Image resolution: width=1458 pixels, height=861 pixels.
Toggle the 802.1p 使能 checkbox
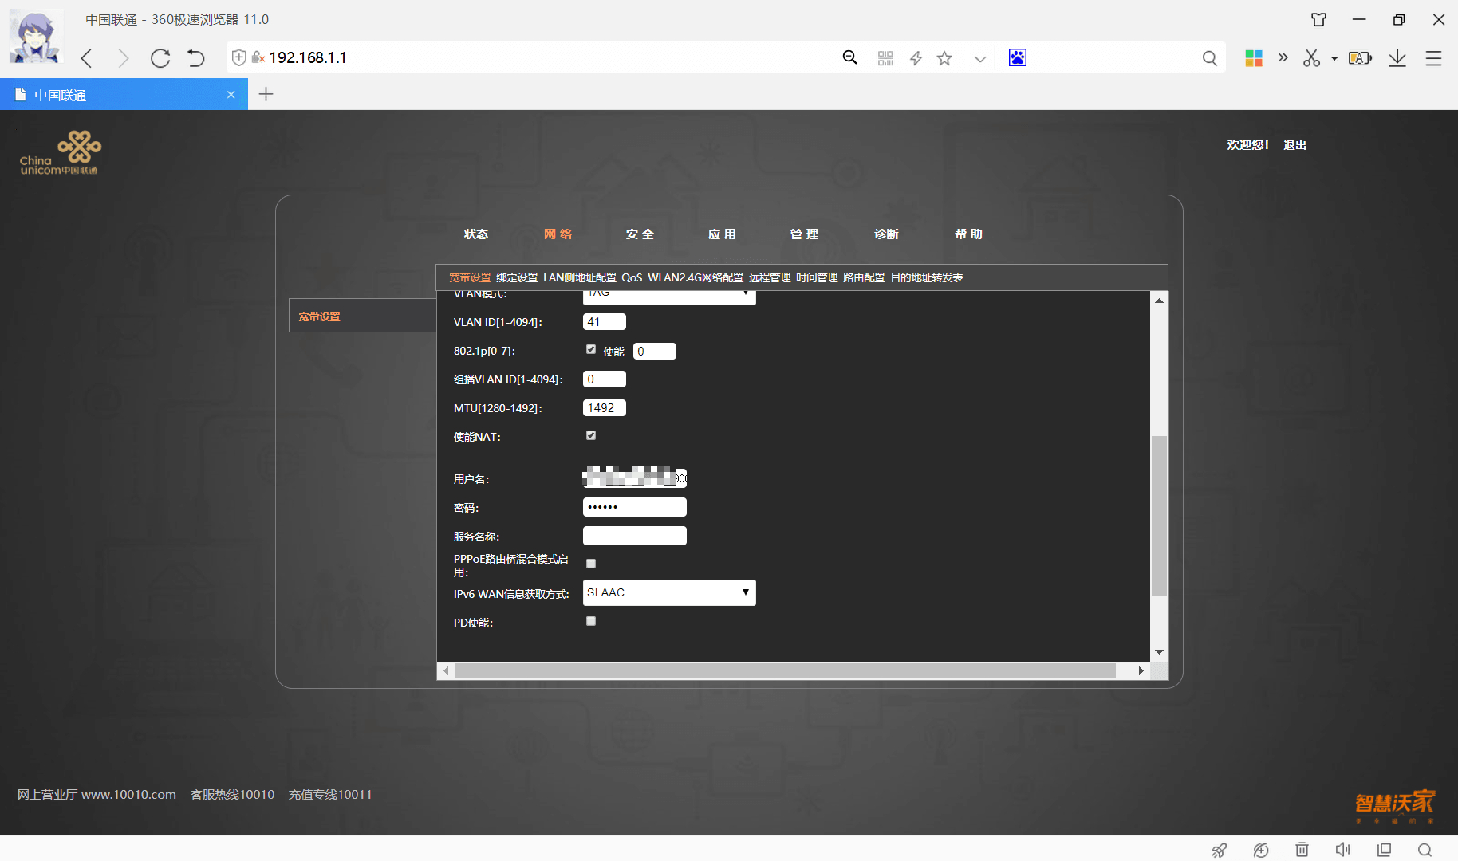click(591, 349)
